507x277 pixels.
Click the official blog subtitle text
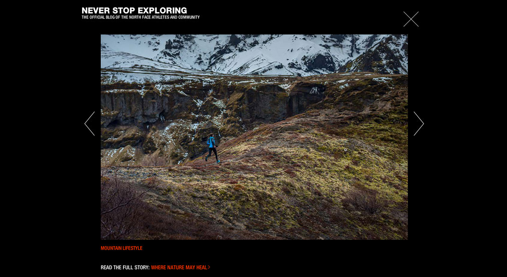(x=141, y=17)
